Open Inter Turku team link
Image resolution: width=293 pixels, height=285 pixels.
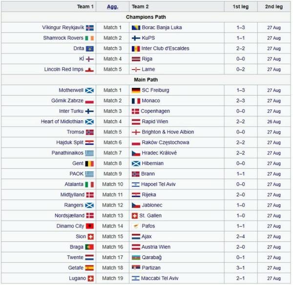click(x=71, y=111)
